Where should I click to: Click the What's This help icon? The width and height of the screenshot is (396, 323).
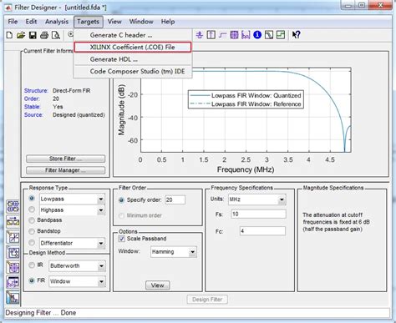[296, 35]
